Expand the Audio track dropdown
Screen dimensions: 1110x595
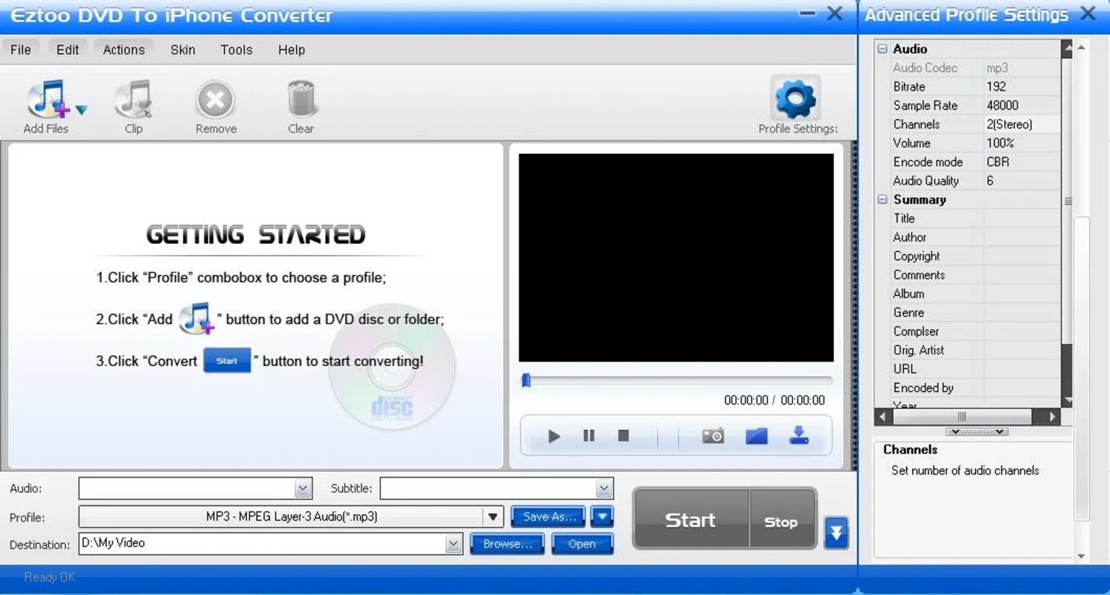pyautogui.click(x=303, y=489)
